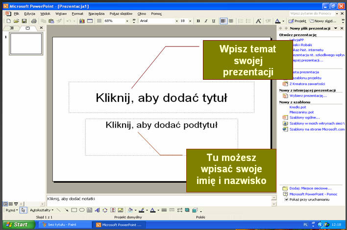Insert WordArt from the drawing toolbar
This screenshot has width=347, height=230.
click(x=98, y=210)
